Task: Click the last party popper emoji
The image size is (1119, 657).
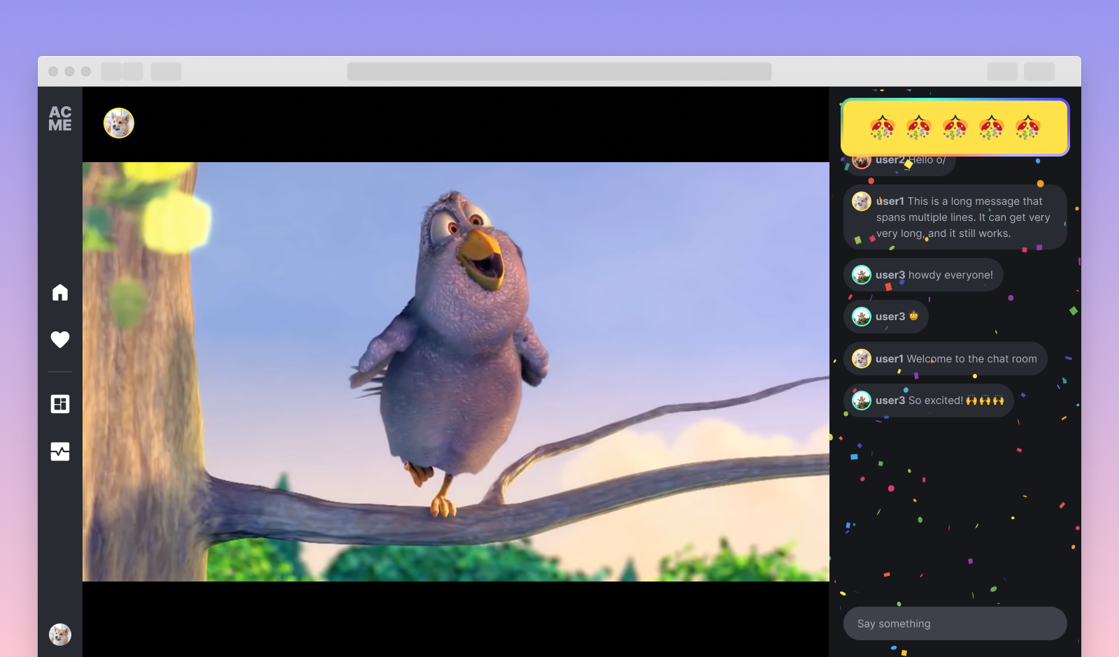Action: pyautogui.click(x=1028, y=127)
